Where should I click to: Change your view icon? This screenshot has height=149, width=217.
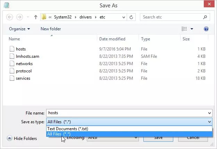click(x=184, y=29)
